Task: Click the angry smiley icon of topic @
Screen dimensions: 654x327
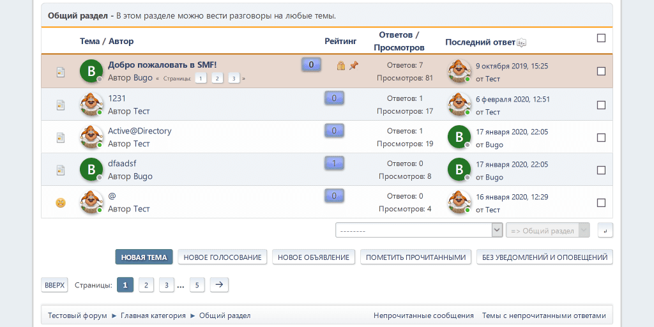Action: coord(61,202)
